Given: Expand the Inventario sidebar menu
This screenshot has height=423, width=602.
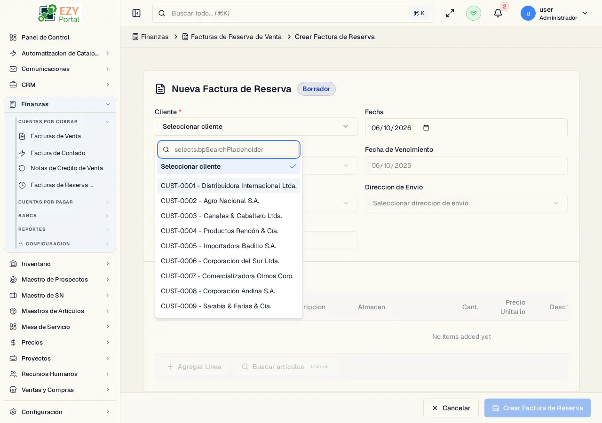Looking at the screenshot, I should tap(108, 264).
